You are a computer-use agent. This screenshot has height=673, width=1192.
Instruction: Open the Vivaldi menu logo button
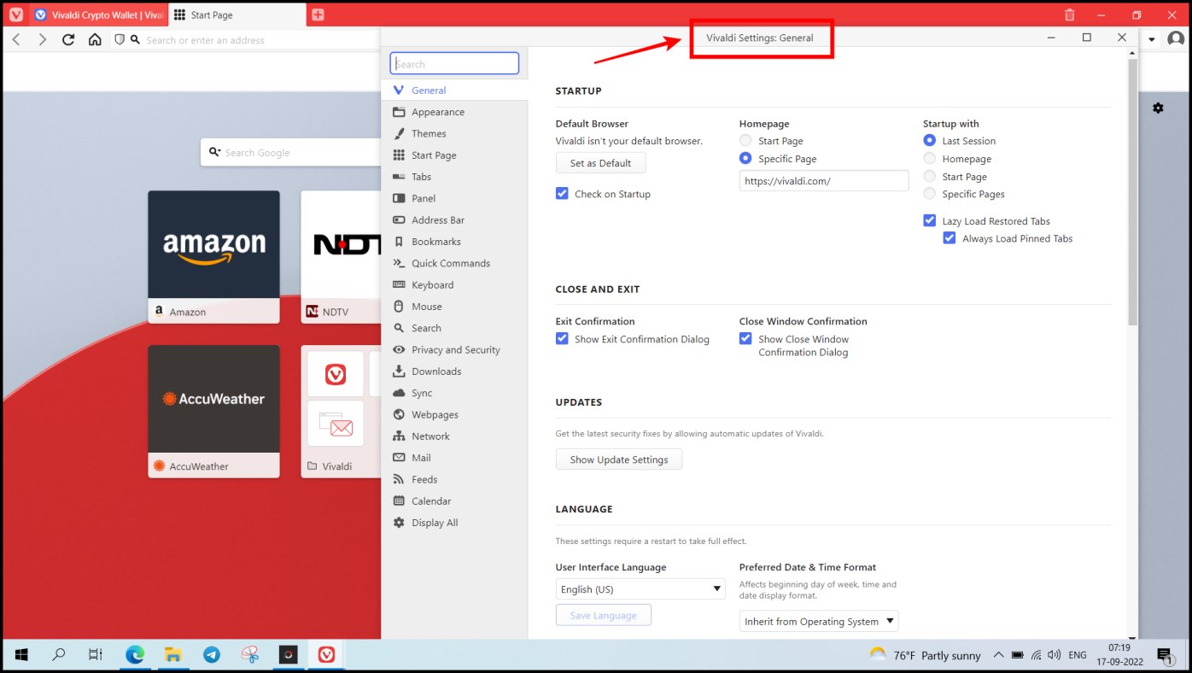15,15
